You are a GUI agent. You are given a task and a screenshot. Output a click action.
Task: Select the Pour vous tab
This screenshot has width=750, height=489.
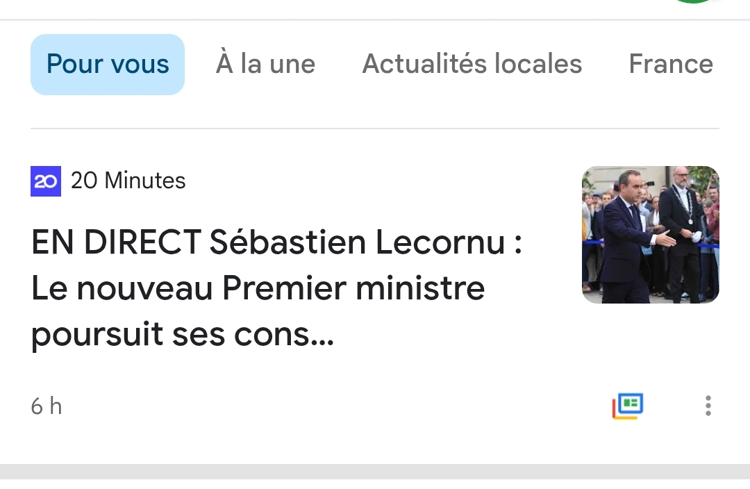[108, 65]
